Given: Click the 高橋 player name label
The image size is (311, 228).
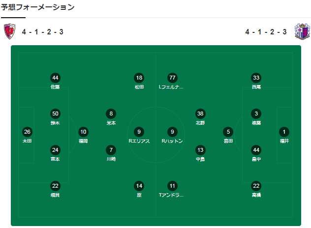Looking at the screenshot, I should point(256,195).
